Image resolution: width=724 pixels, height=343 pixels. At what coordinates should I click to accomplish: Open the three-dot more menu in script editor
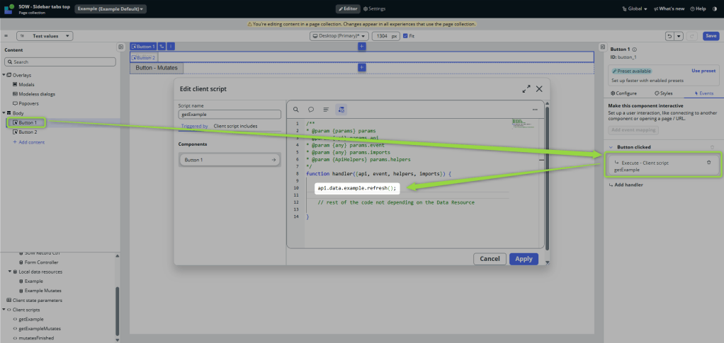pos(535,110)
